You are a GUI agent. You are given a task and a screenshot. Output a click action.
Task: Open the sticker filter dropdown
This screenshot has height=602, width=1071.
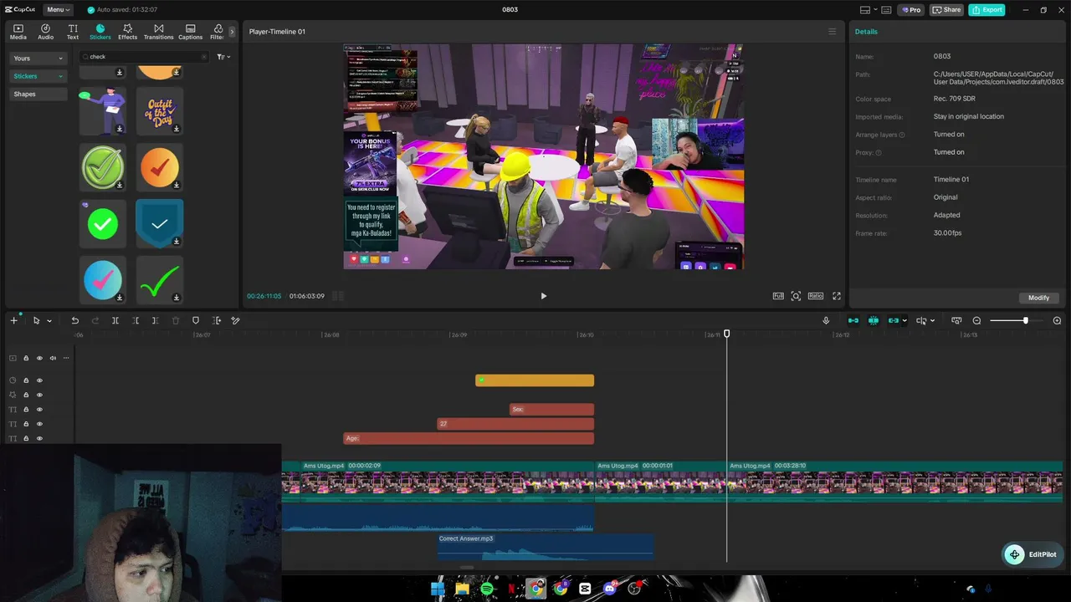pos(223,57)
